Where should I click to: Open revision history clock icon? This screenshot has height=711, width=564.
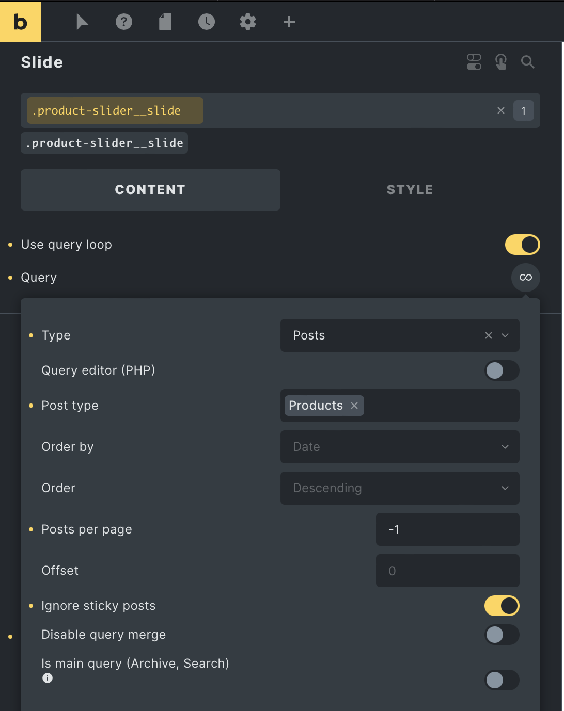click(x=207, y=22)
